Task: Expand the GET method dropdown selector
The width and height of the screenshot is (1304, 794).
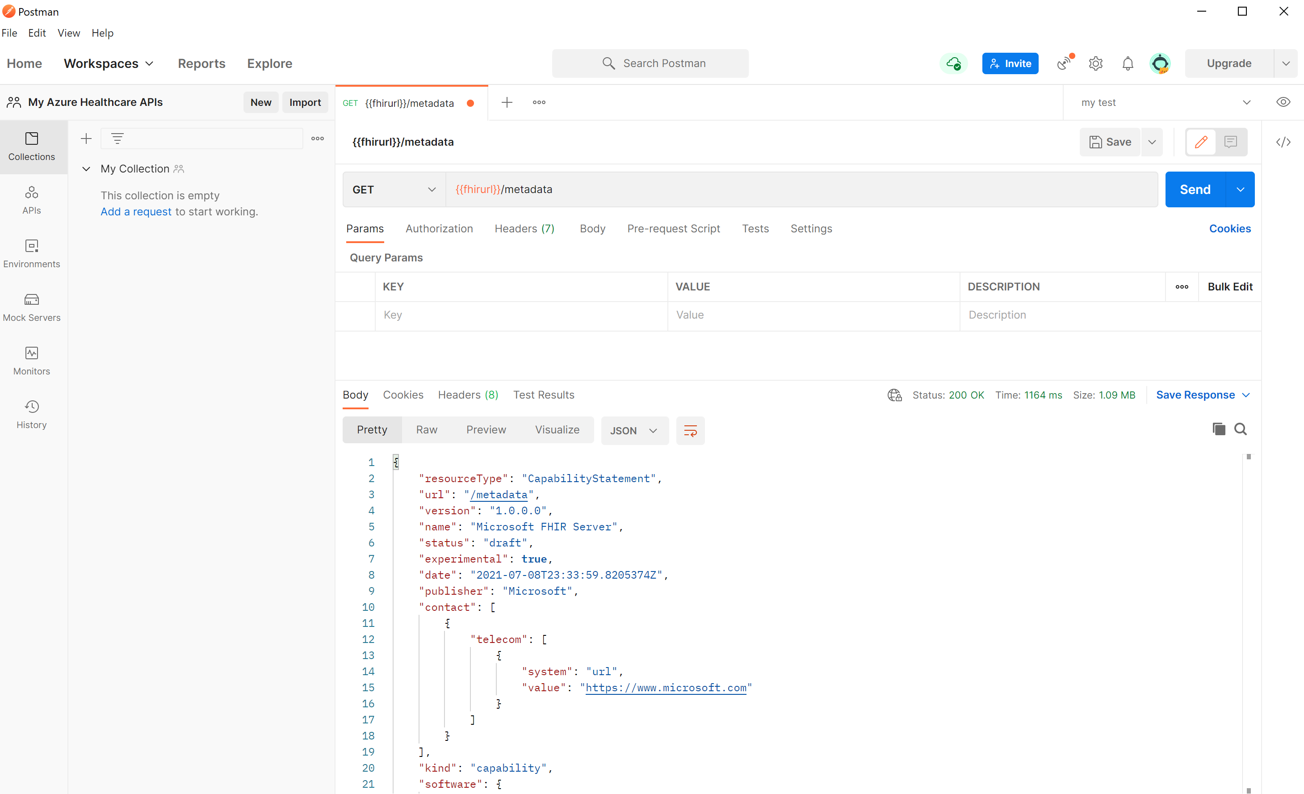Action: point(393,189)
